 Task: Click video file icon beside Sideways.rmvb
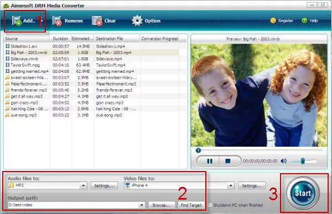pyautogui.click(x=7, y=58)
